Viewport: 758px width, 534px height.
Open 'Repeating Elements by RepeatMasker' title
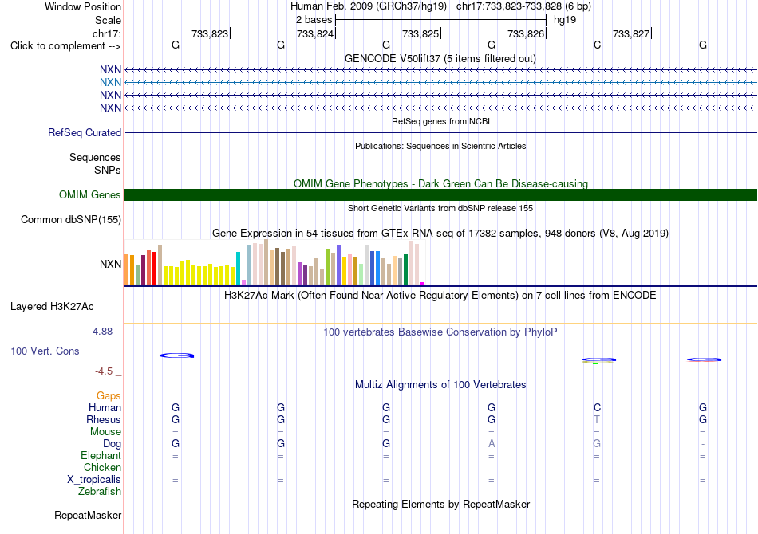(440, 504)
